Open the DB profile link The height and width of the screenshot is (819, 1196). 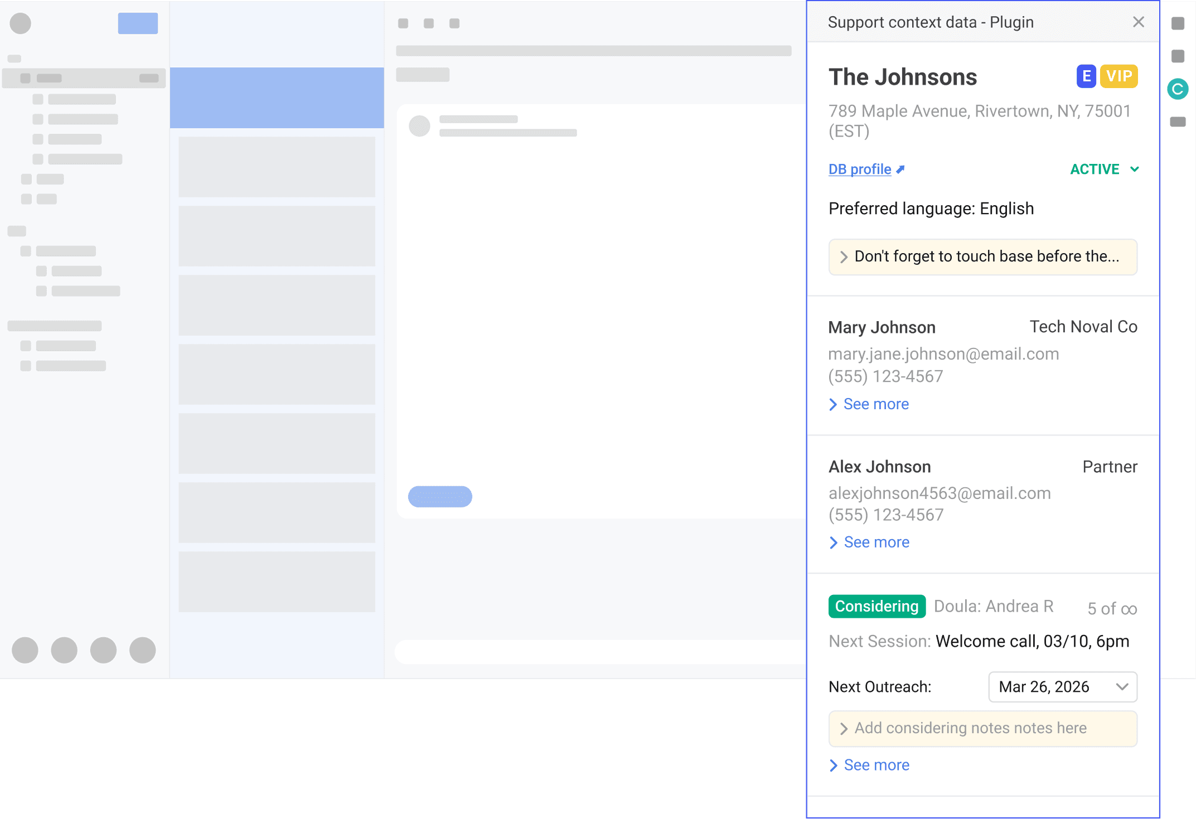pyautogui.click(x=859, y=169)
